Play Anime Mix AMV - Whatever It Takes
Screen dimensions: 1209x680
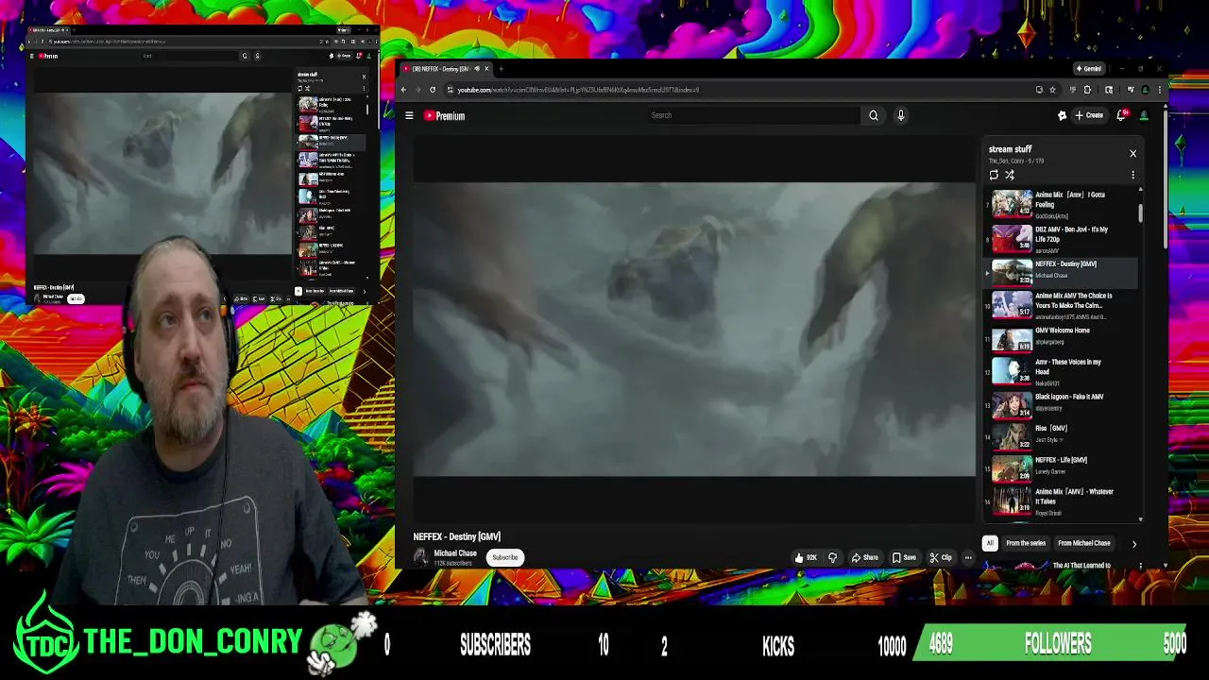(1060, 501)
